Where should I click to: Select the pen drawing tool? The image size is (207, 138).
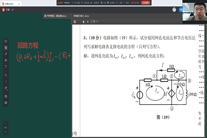(x=6, y=54)
